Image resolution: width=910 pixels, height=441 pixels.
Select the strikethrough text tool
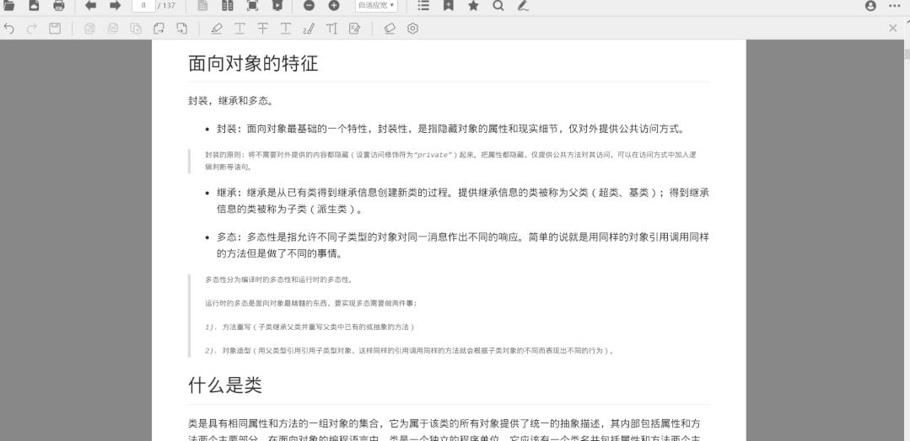click(262, 29)
